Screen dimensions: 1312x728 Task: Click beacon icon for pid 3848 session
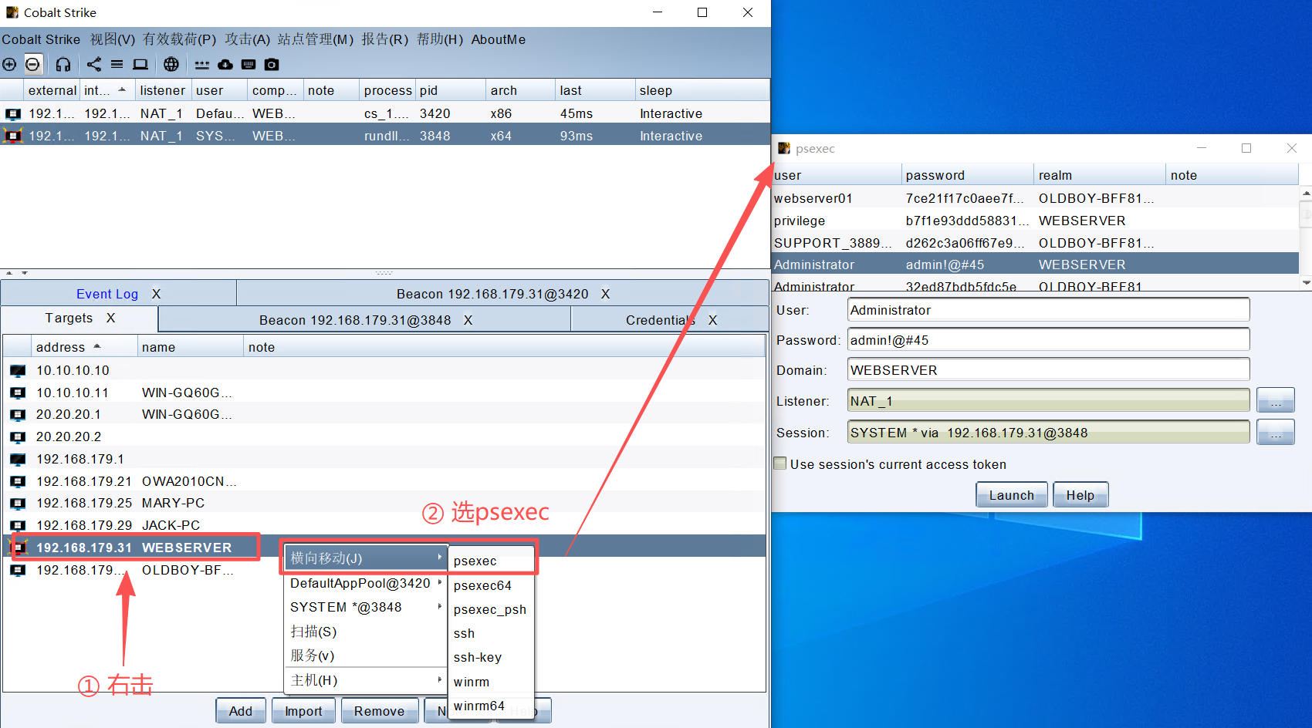click(13, 136)
